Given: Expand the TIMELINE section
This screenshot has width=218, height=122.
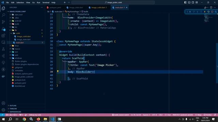Looking at the screenshot, I should (26, 109).
